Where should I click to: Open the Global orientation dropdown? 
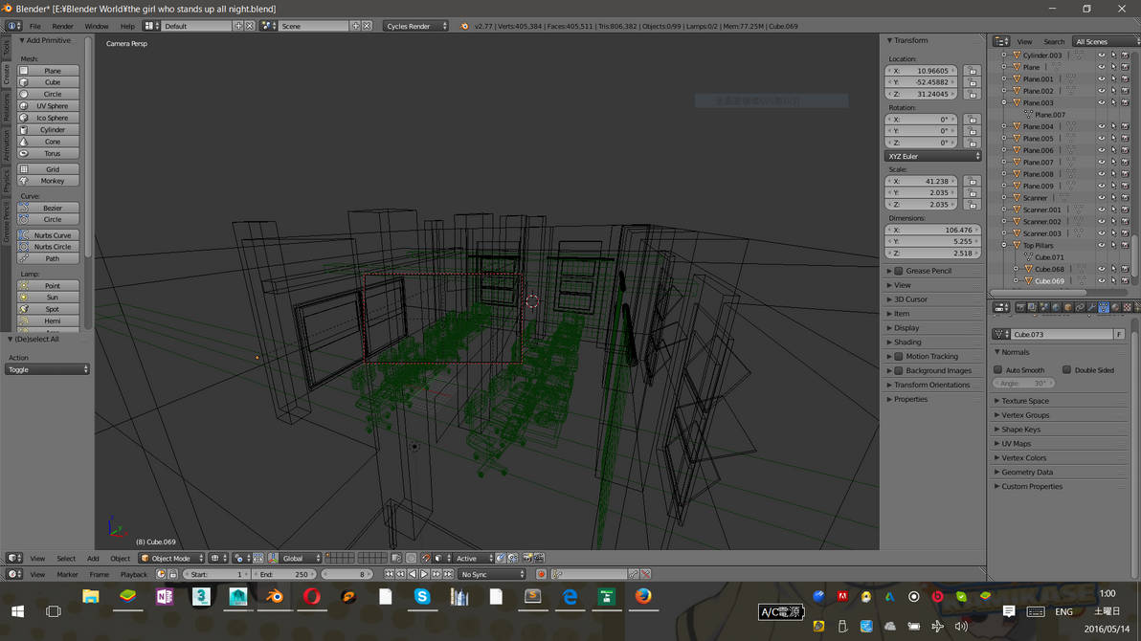pos(296,558)
